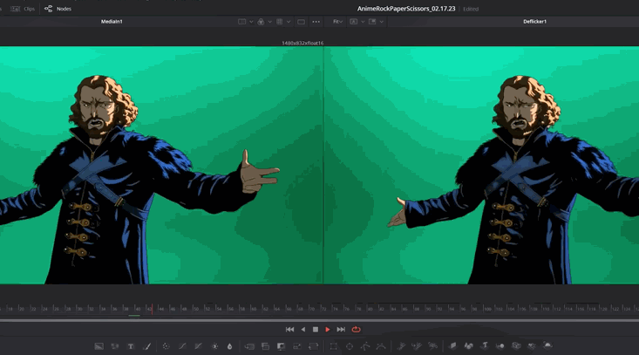Viewport: 639px width, 355px height.
Task: Click the AnimeRockPaperScissors_02.17.23 project title
Action: pyautogui.click(x=406, y=9)
